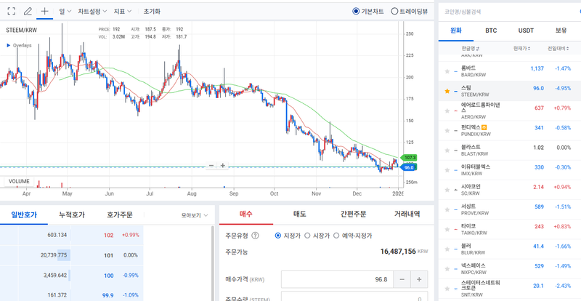581x301 pixels.
Task: Activate the crosshair cursor tool
Action: pyautogui.click(x=45, y=12)
